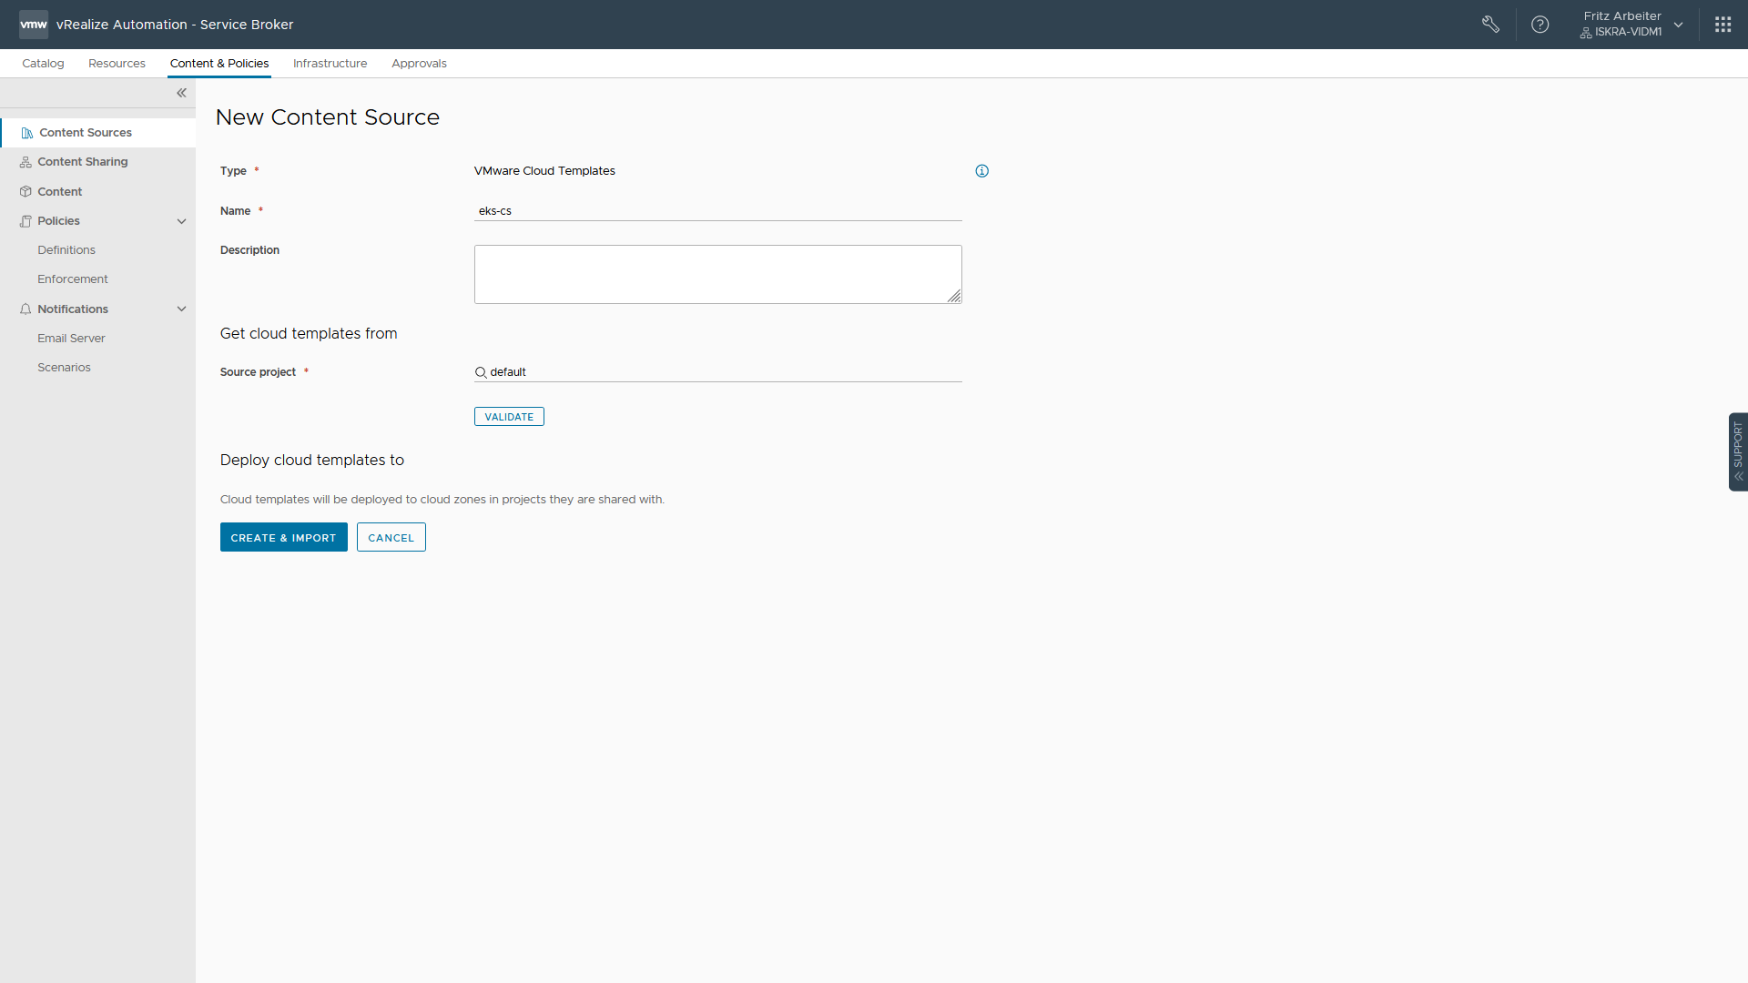This screenshot has width=1748, height=983.
Task: Open the Support side panel tab
Action: click(x=1737, y=451)
